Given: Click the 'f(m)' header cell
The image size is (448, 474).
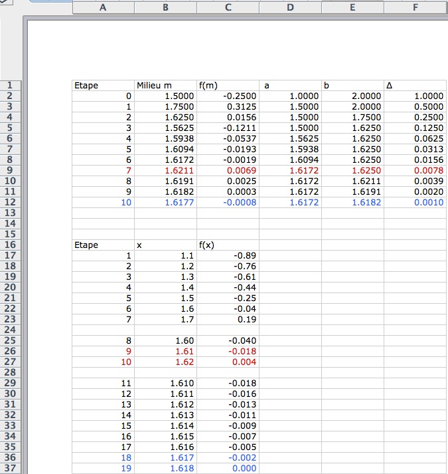Looking at the screenshot, I should (x=228, y=86).
